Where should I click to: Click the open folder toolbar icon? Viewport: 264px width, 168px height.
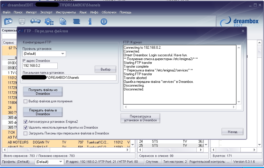tap(9, 21)
